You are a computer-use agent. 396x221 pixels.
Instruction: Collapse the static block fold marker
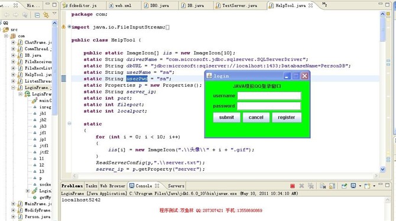pos(69,123)
